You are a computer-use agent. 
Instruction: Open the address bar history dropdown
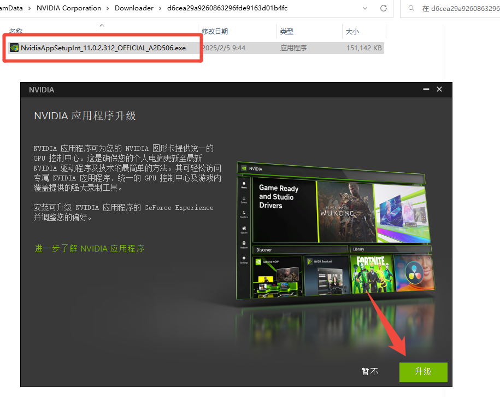coord(365,8)
